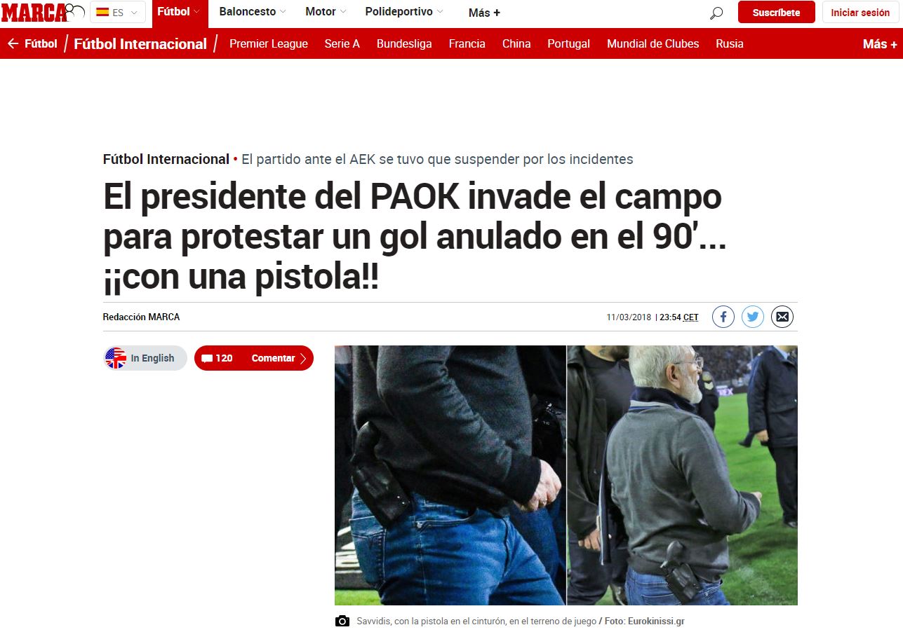Select the Premier League tab

coord(269,43)
